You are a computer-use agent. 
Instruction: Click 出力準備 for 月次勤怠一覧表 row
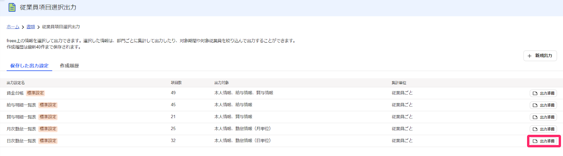pyautogui.click(x=543, y=129)
